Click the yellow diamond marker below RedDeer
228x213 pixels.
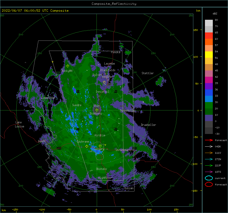pos(104,82)
